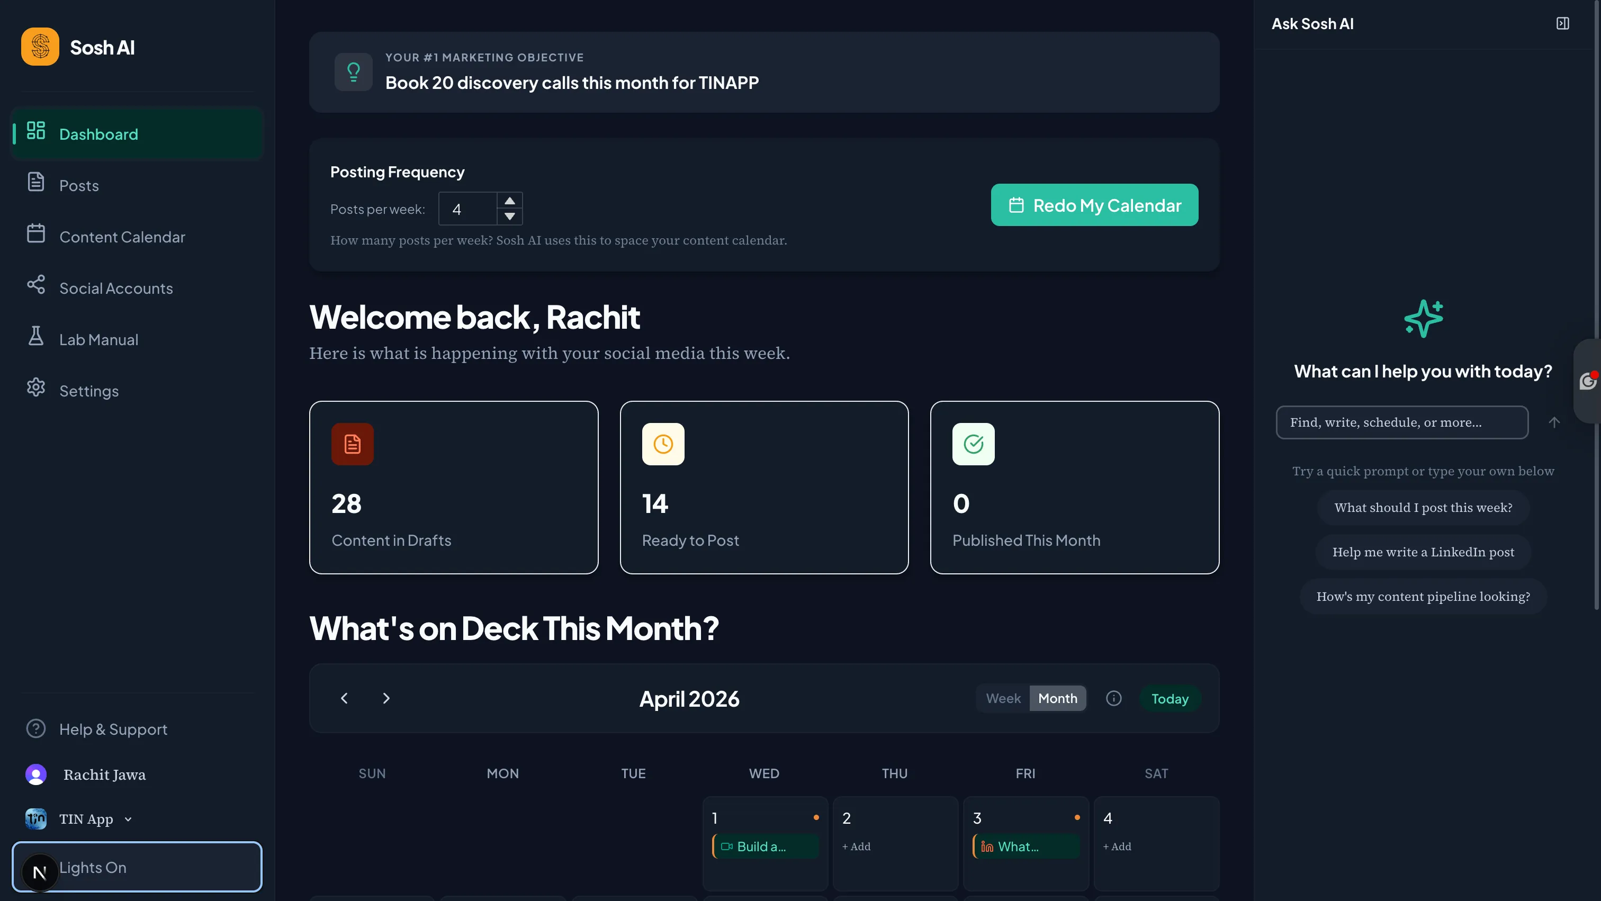Add a post on April 4
The width and height of the screenshot is (1601, 901).
tap(1118, 846)
